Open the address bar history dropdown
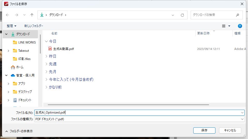 (x=173, y=15)
